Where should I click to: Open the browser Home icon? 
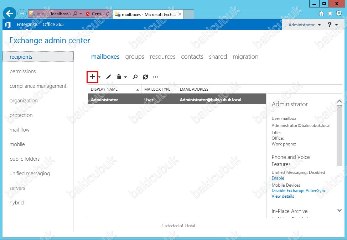[321, 14]
